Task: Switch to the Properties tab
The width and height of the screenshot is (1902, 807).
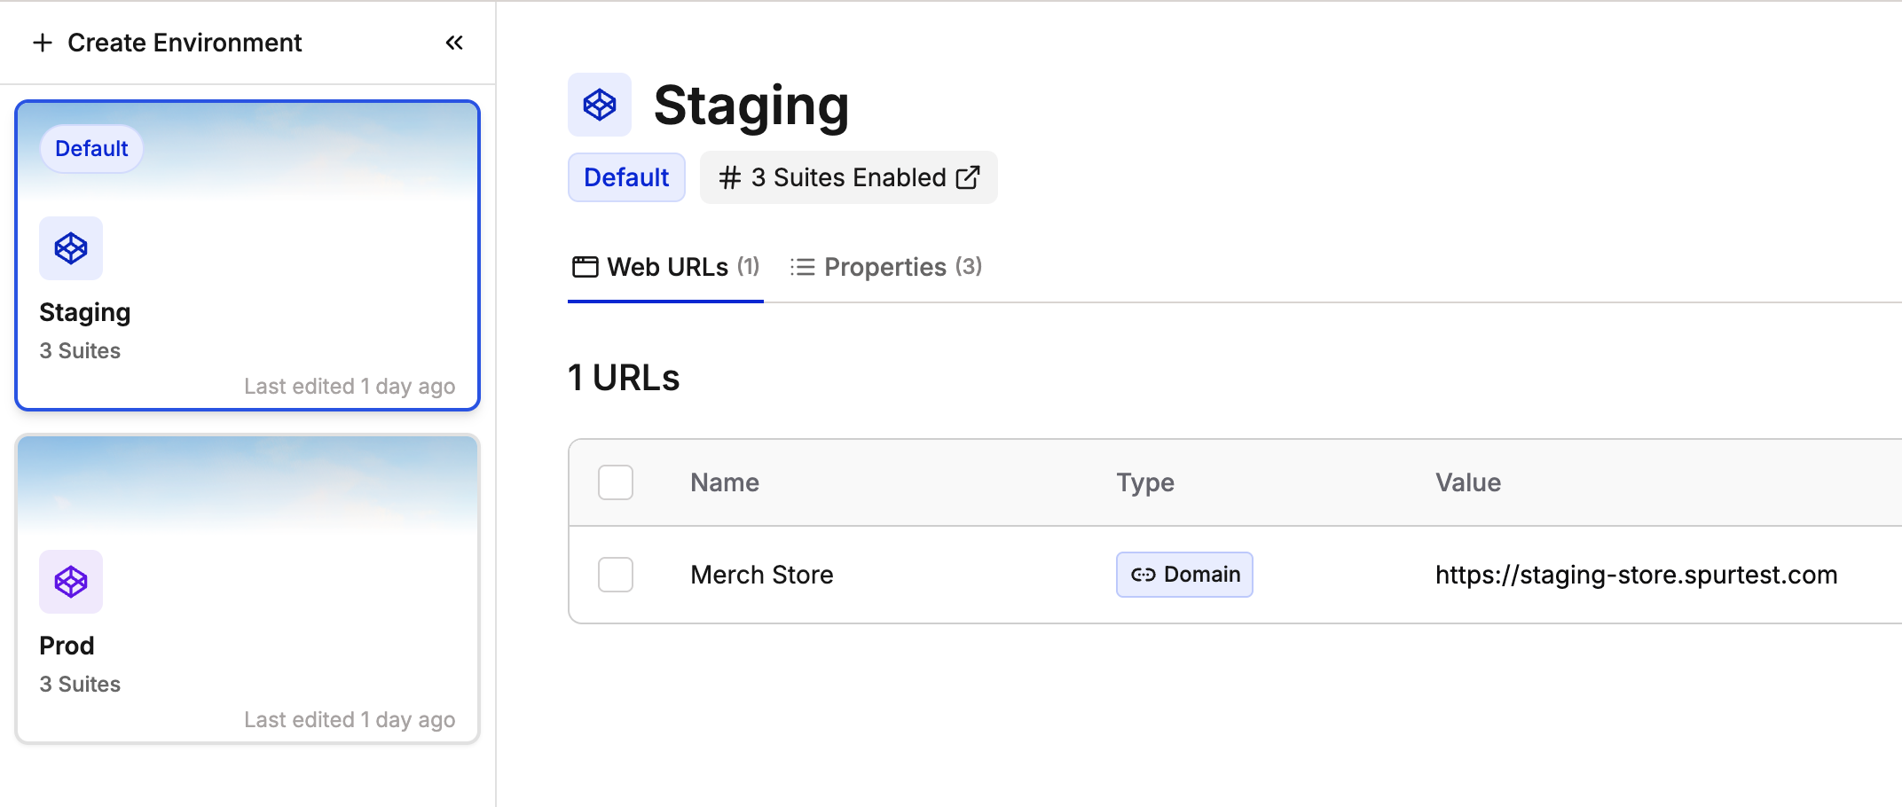Action: (x=887, y=267)
